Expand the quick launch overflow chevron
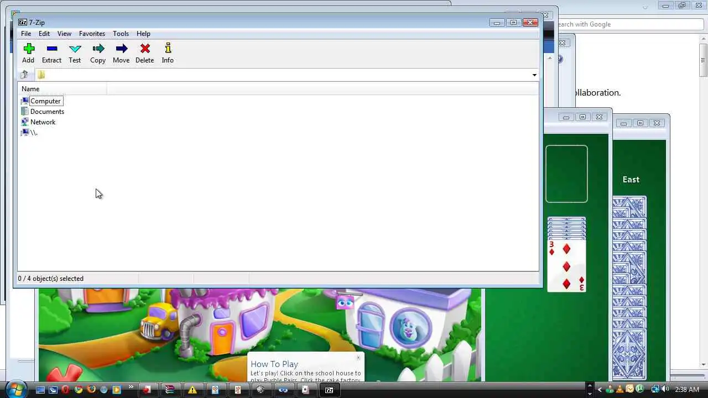 pos(131,387)
